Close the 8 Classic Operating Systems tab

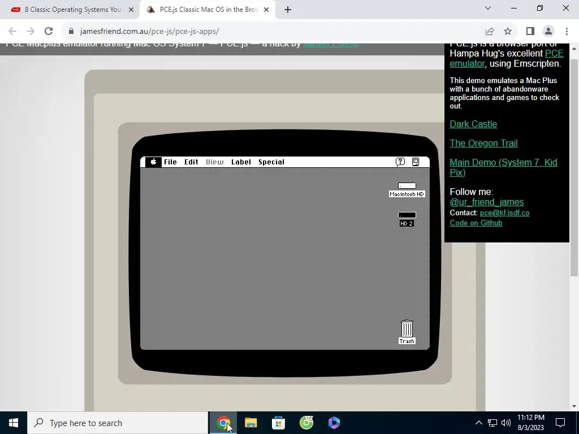point(131,10)
